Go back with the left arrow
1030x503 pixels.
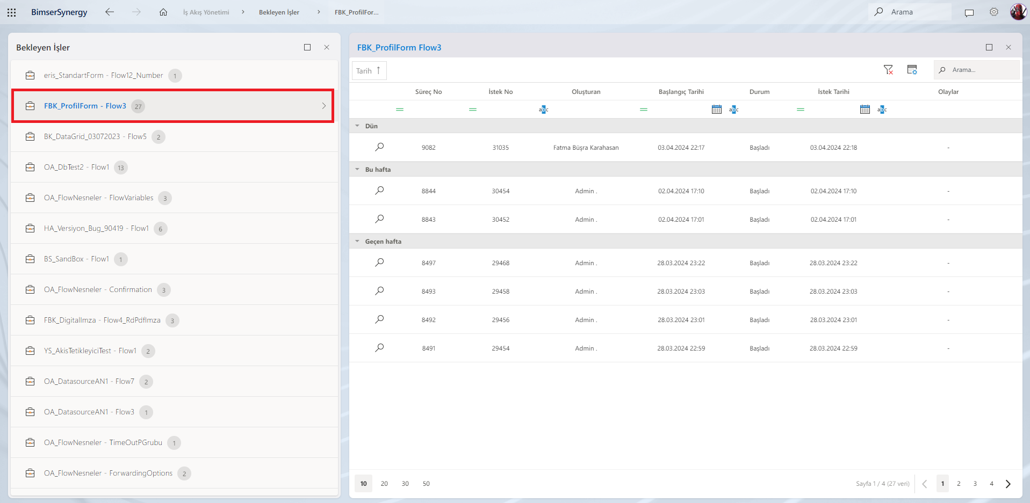point(110,12)
